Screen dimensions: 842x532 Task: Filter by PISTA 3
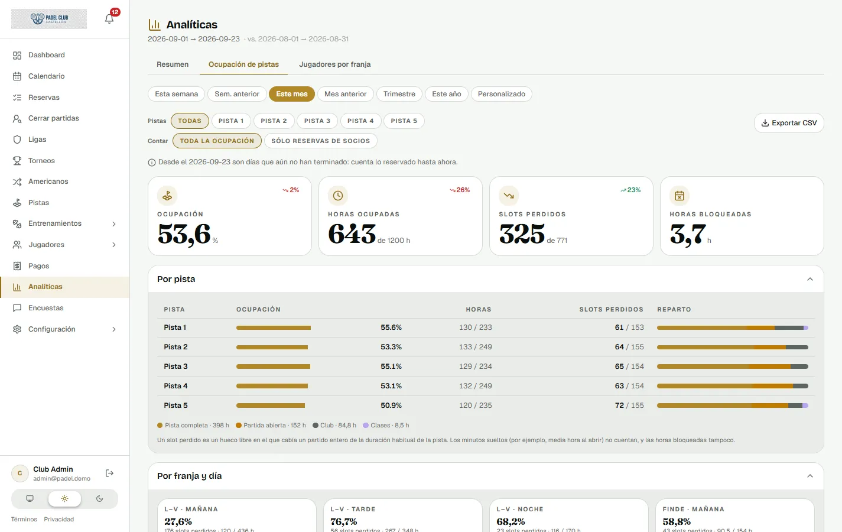(x=317, y=121)
